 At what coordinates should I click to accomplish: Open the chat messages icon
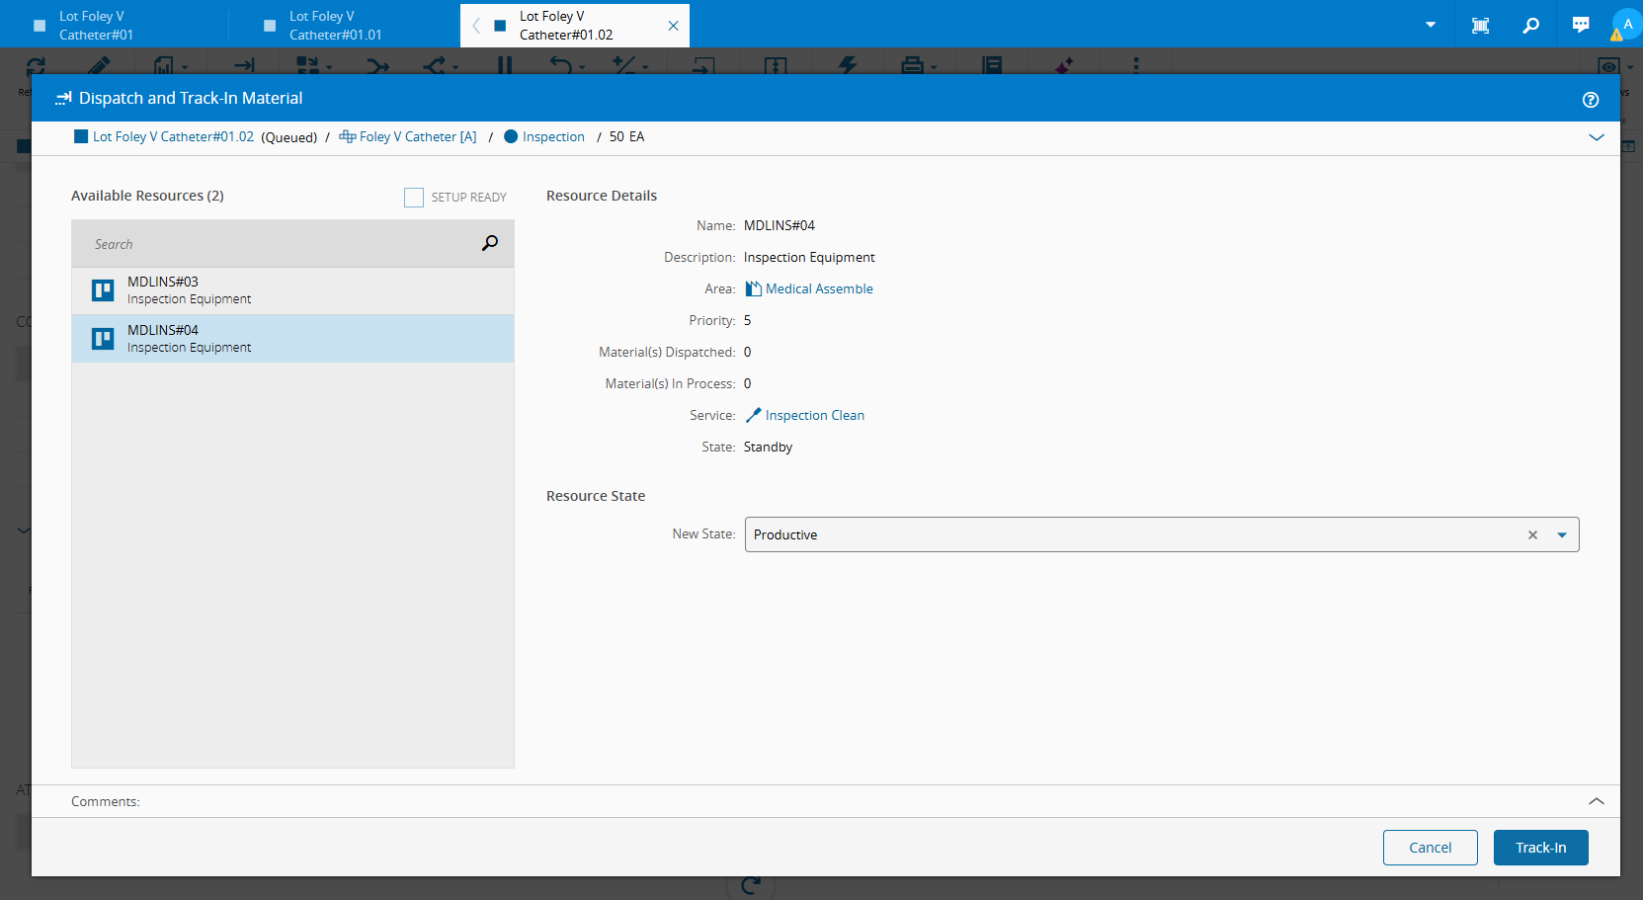point(1581,25)
